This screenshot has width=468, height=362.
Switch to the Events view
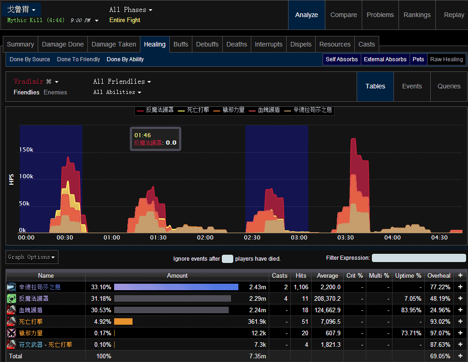(412, 86)
